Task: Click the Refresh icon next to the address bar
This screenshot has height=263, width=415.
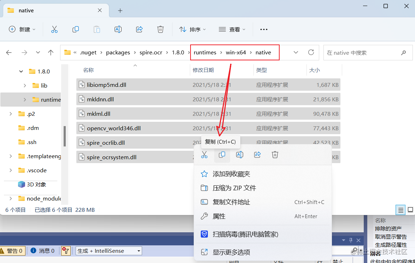Action: coord(311,52)
